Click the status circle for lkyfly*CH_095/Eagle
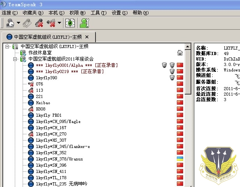 (x=31, y=121)
